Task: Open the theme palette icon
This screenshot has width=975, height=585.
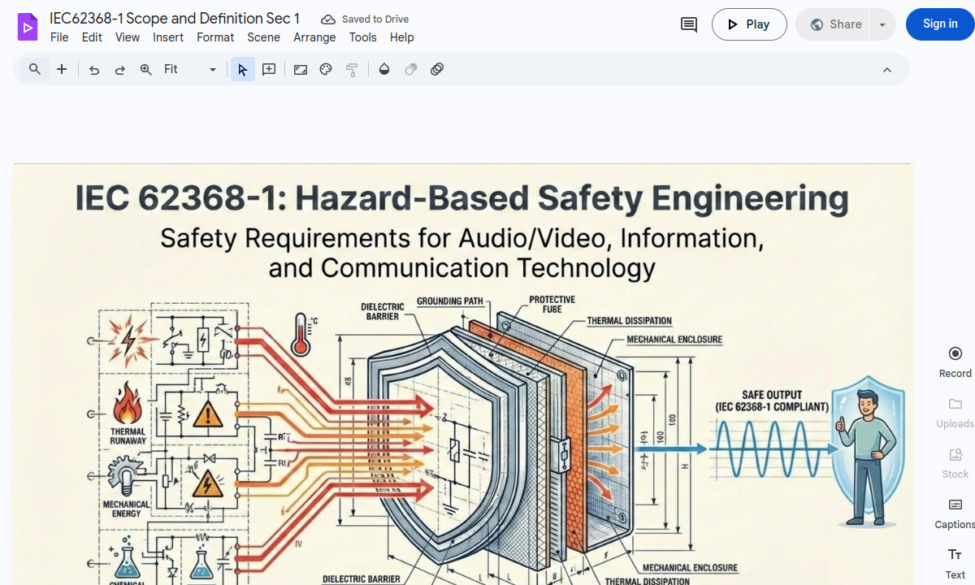Action: tap(326, 70)
